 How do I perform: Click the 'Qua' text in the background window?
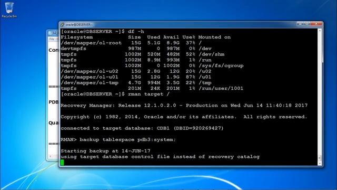click(54, 123)
